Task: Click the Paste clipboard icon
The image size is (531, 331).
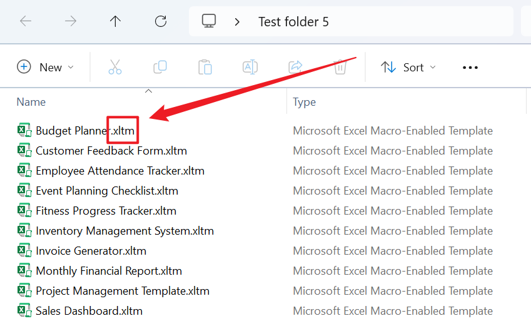Action: pyautogui.click(x=205, y=67)
